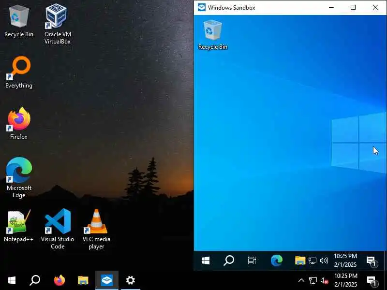The image size is (387, 290).
Task: Open the Sandbox notification center icon
Action: pos(372,261)
